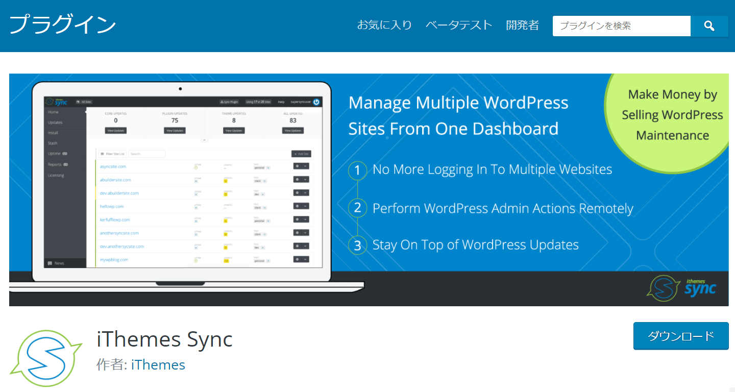The height and width of the screenshot is (392, 735).
Task: Click the ダウンロード button
Action: (681, 336)
